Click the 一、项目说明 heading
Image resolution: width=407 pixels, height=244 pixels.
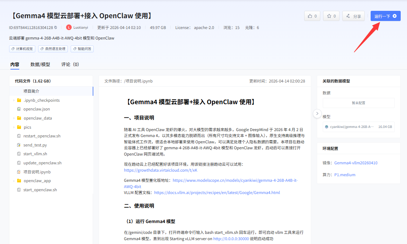(139, 118)
